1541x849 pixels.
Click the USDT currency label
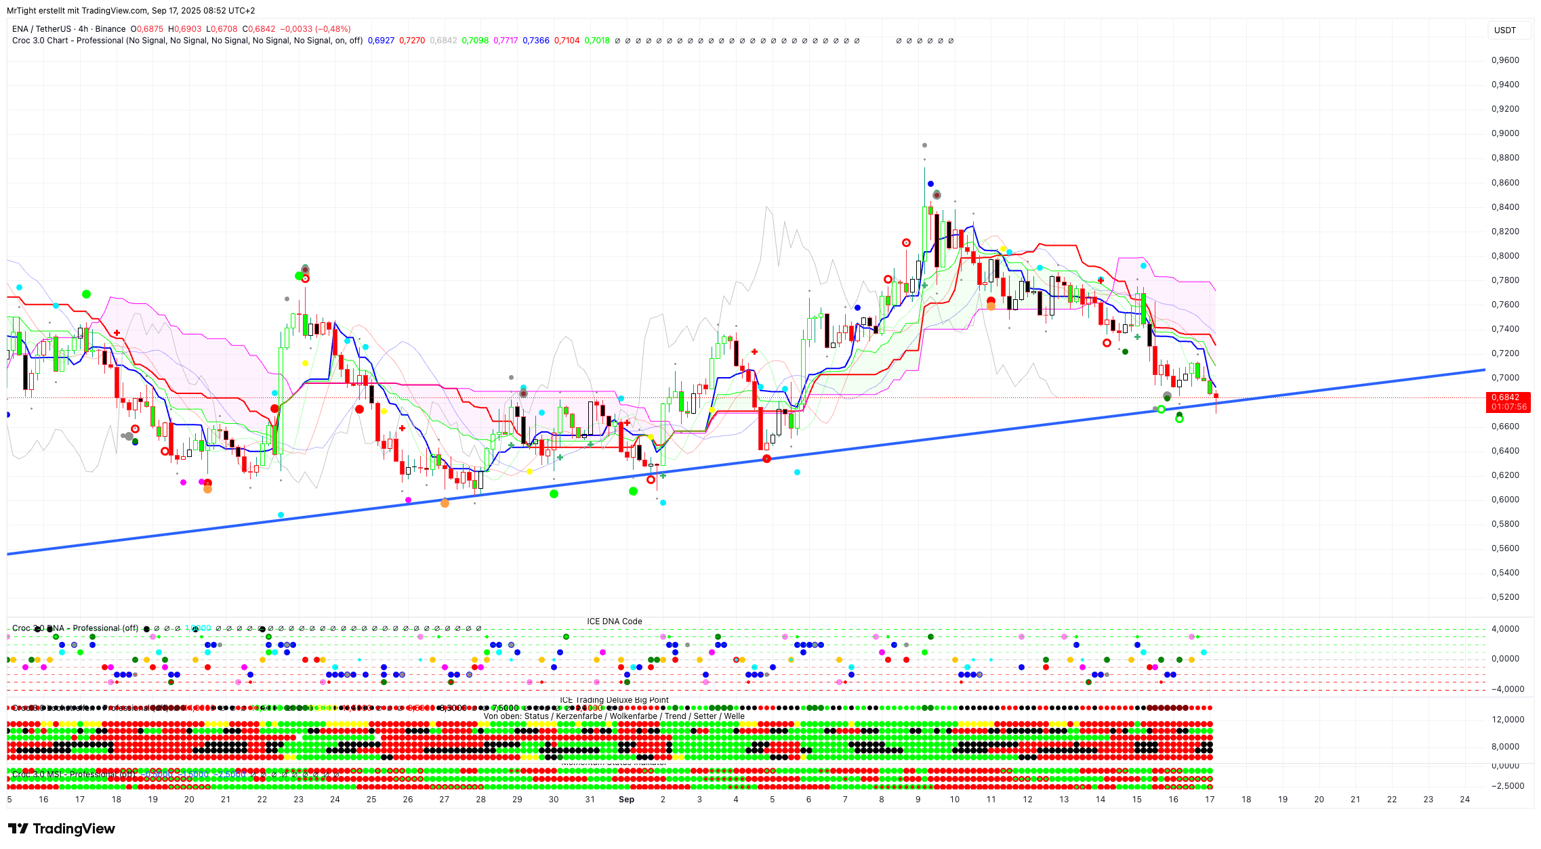[x=1504, y=30]
